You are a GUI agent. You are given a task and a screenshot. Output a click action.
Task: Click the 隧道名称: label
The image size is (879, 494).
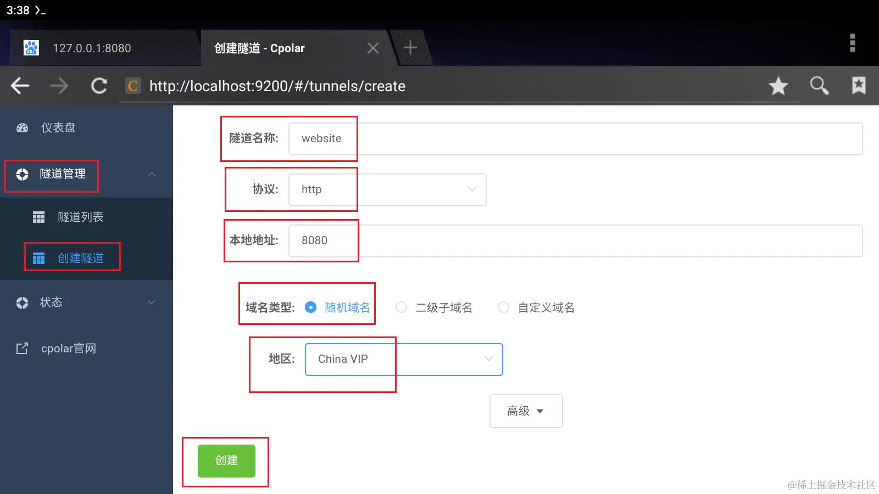254,138
